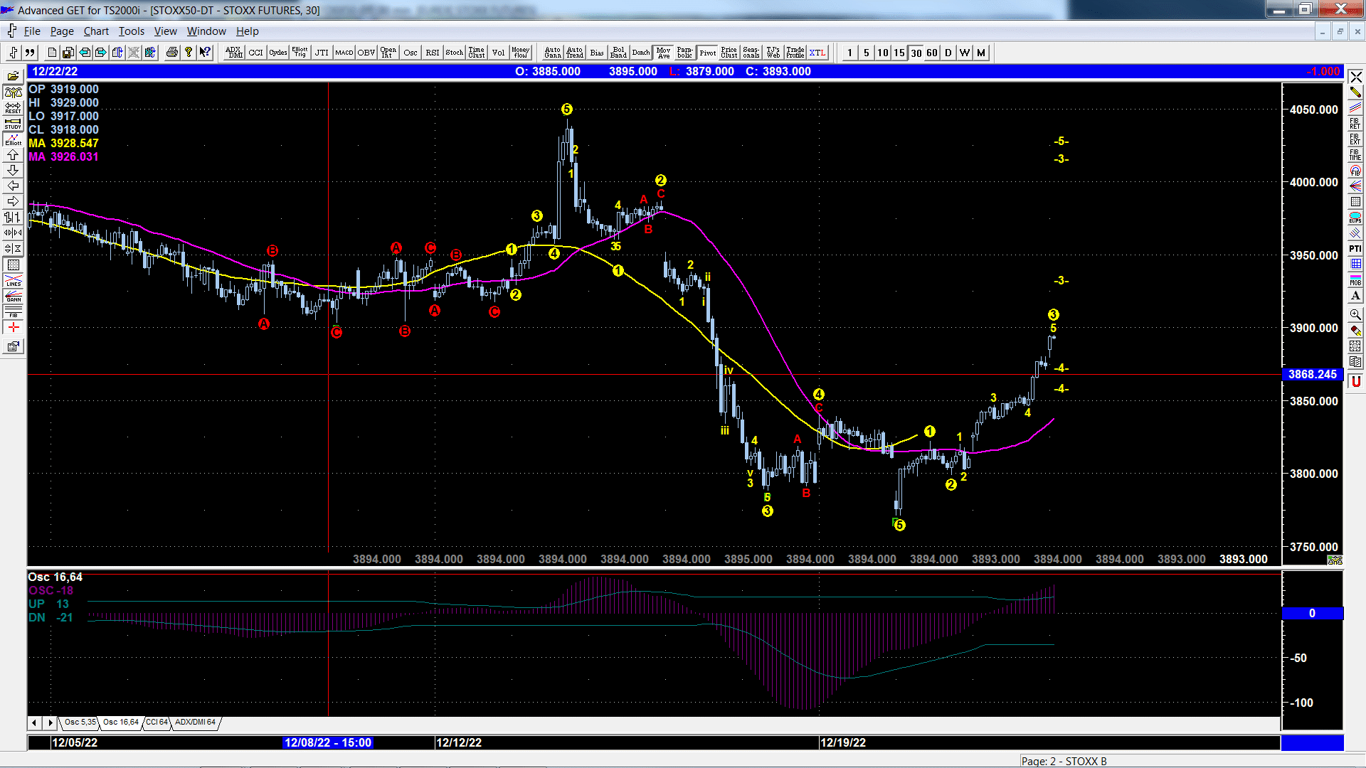This screenshot has width=1366, height=768.
Task: Toggle the XTL indicator
Action: (x=817, y=53)
